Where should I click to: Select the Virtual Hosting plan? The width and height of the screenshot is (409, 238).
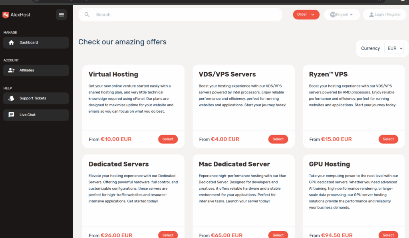(x=168, y=139)
